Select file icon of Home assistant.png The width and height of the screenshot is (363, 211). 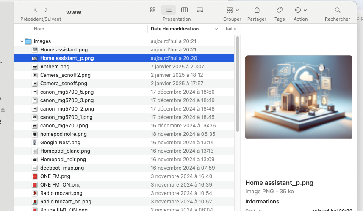pos(35,50)
